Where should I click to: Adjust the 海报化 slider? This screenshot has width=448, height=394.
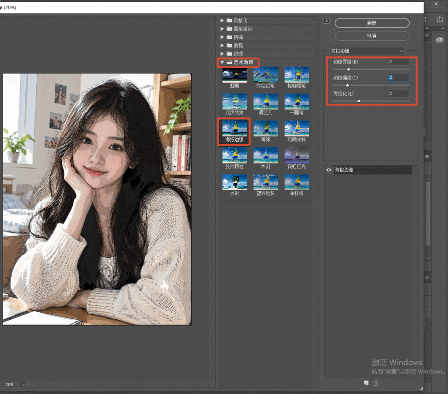coord(359,101)
